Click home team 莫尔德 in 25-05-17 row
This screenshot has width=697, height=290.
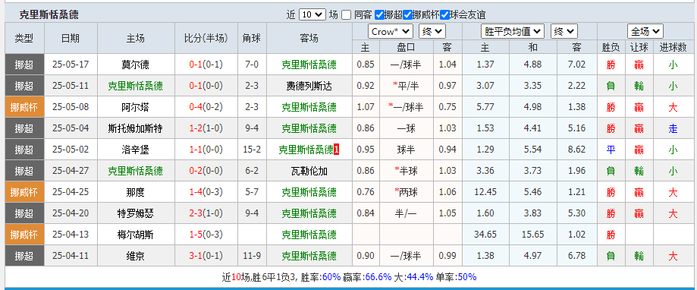[135, 65]
